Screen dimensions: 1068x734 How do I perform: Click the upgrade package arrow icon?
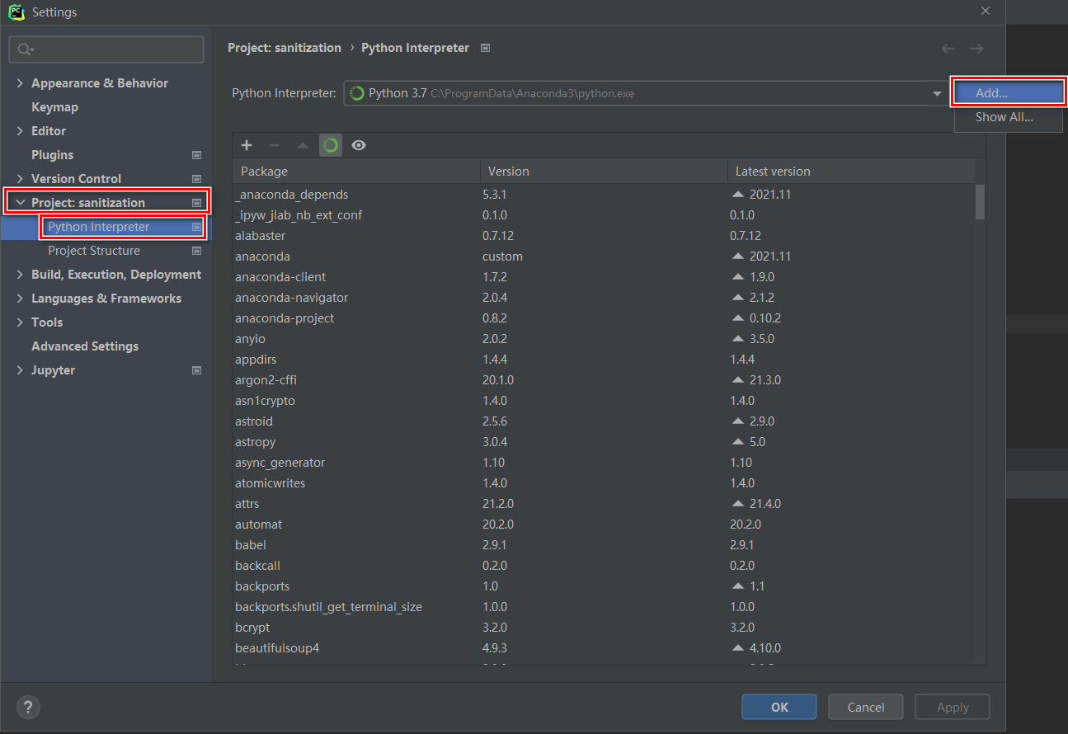[303, 145]
